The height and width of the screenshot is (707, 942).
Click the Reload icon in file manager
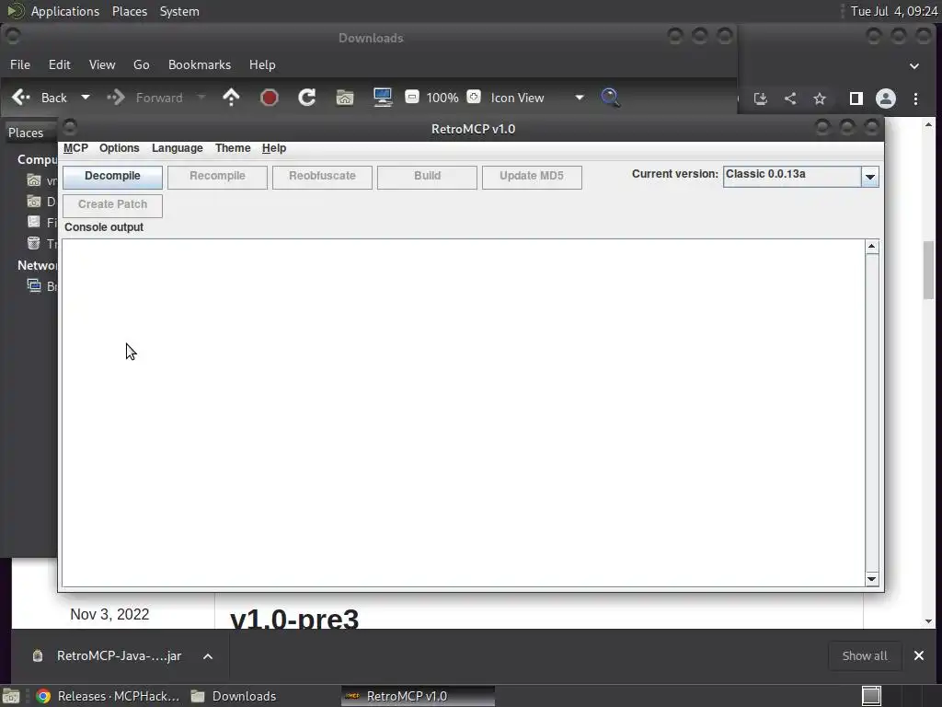point(307,98)
